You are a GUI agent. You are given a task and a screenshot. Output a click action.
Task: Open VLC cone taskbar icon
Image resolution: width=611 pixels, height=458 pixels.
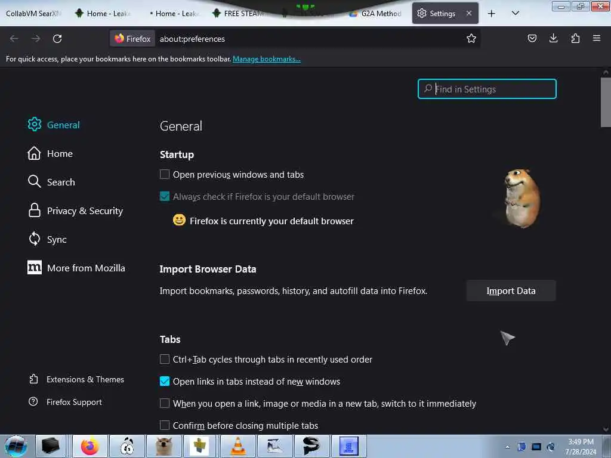coord(237,446)
